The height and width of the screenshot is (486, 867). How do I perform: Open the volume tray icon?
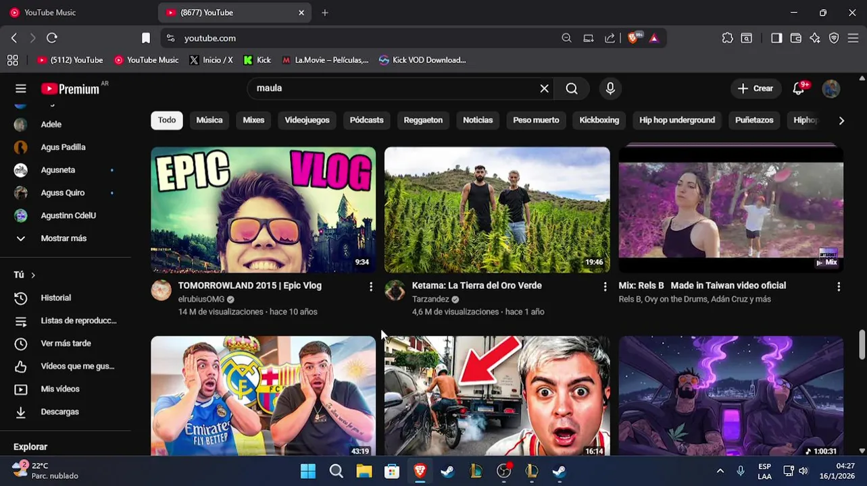803,471
